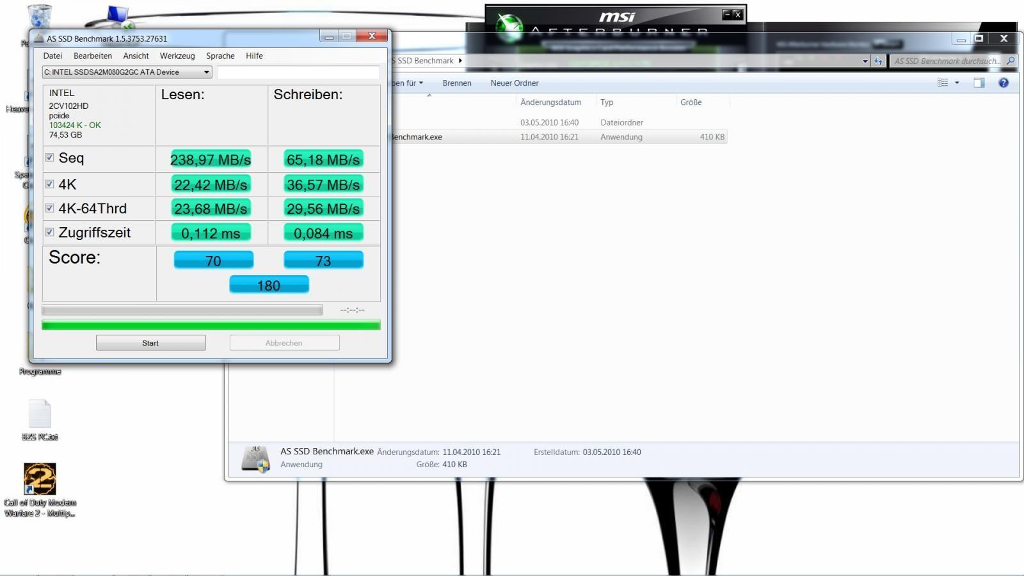Click Neuer Ordner in Explorer toolbar
Screen dimensions: 1024x576
pos(515,83)
